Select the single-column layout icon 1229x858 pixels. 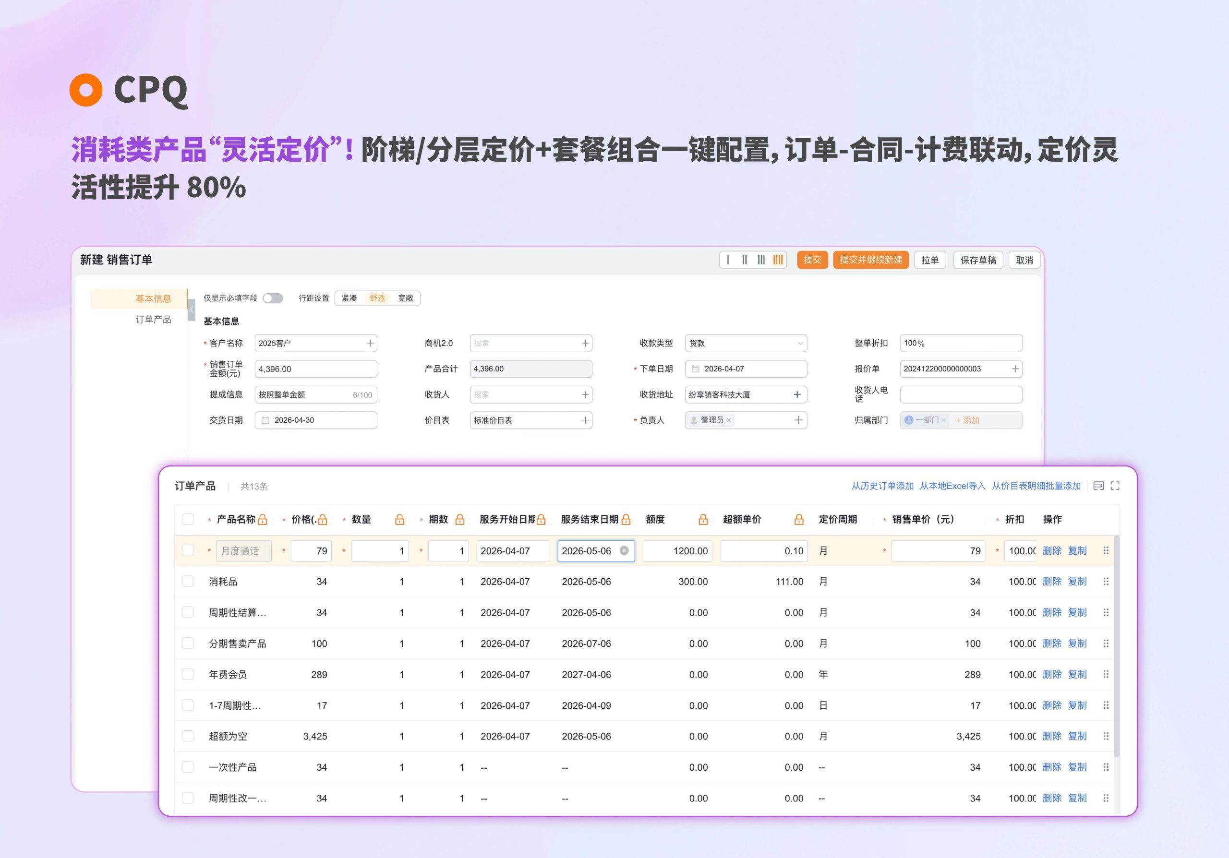click(x=728, y=260)
